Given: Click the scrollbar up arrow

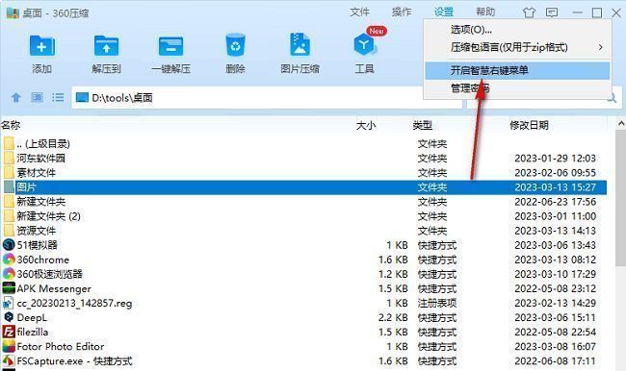Looking at the screenshot, I should [x=621, y=124].
